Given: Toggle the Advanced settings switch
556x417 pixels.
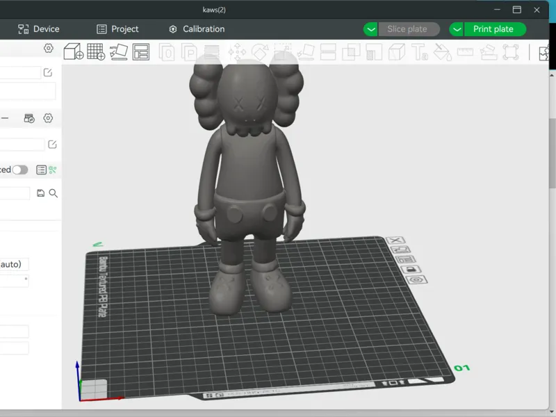Looking at the screenshot, I should (x=20, y=170).
